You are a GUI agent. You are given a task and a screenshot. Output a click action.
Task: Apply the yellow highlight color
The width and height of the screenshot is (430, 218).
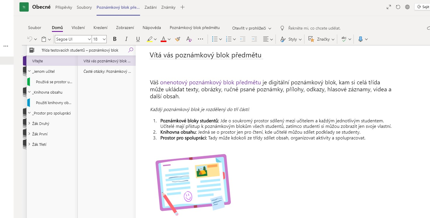150,39
